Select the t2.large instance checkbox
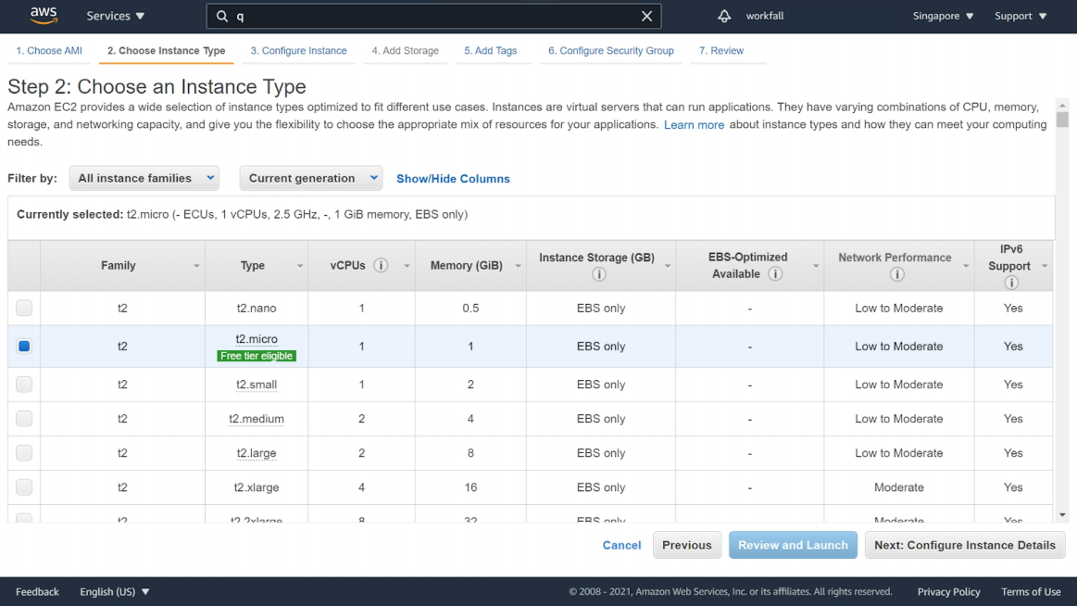Screen dimensions: 1077x606 click(24, 453)
